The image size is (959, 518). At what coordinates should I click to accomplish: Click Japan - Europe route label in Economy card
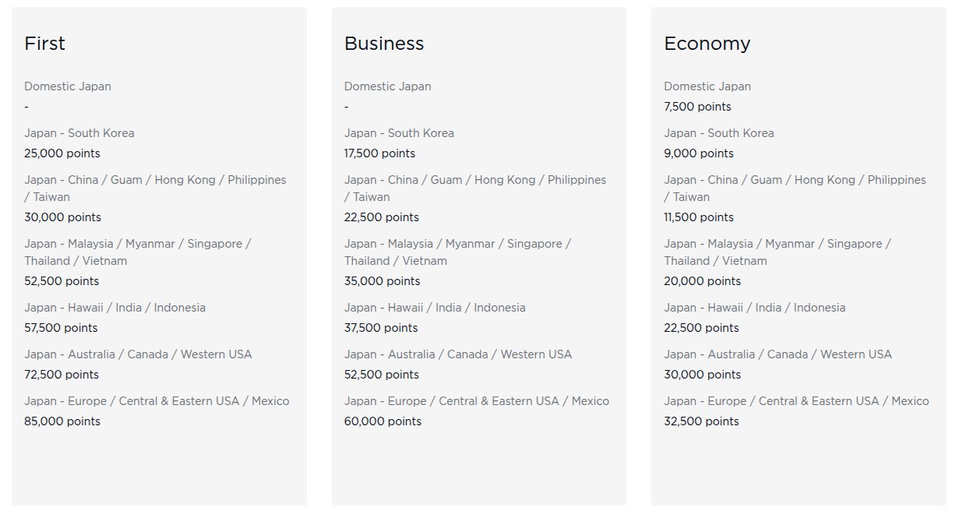(x=796, y=401)
